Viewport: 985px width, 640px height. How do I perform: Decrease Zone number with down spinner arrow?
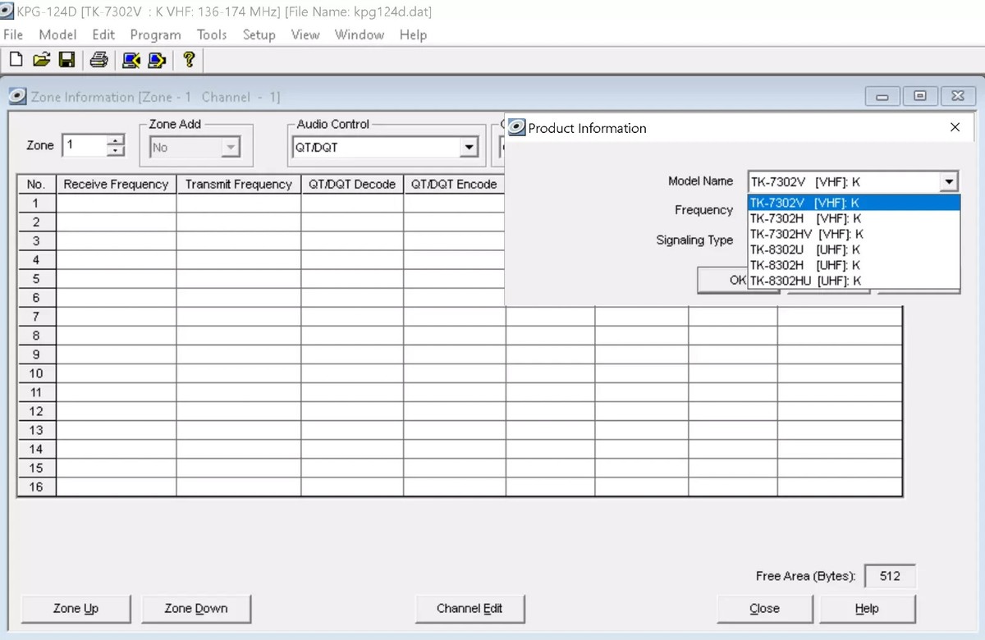[116, 151]
